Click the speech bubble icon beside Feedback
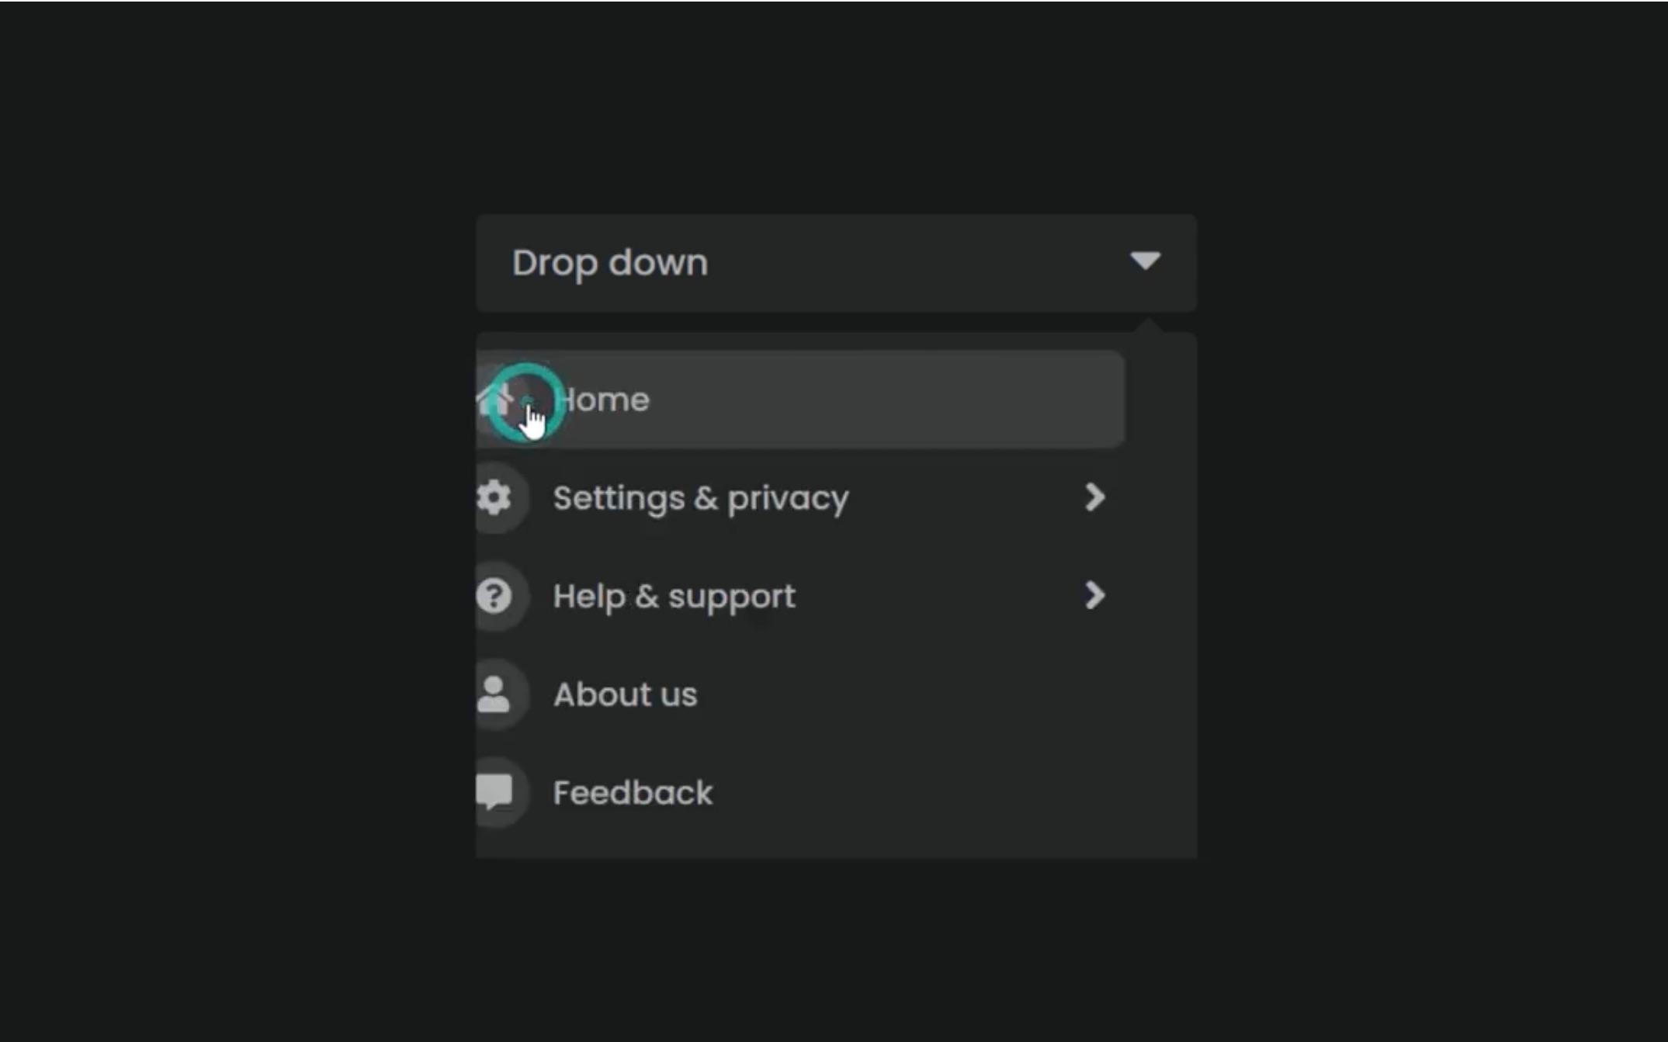 494,792
